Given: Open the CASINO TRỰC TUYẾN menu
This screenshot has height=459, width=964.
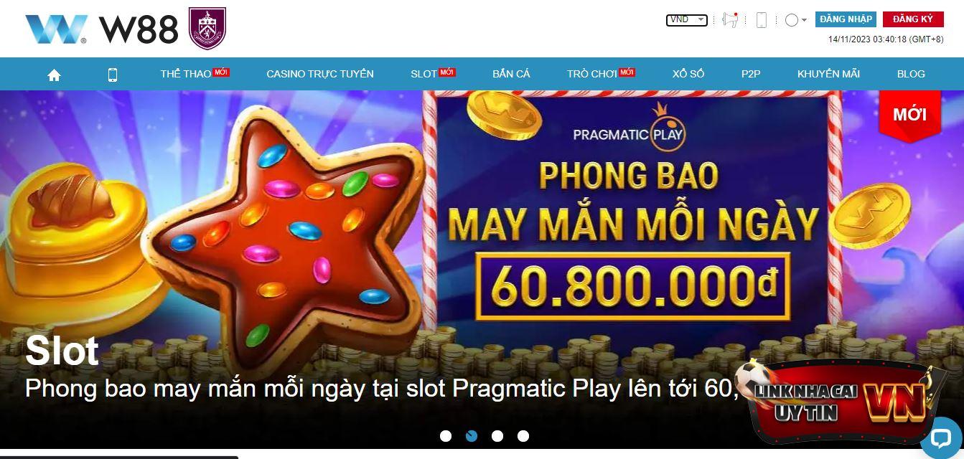Looking at the screenshot, I should [x=320, y=74].
